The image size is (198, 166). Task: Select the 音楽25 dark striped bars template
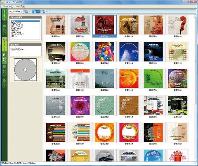[56, 132]
